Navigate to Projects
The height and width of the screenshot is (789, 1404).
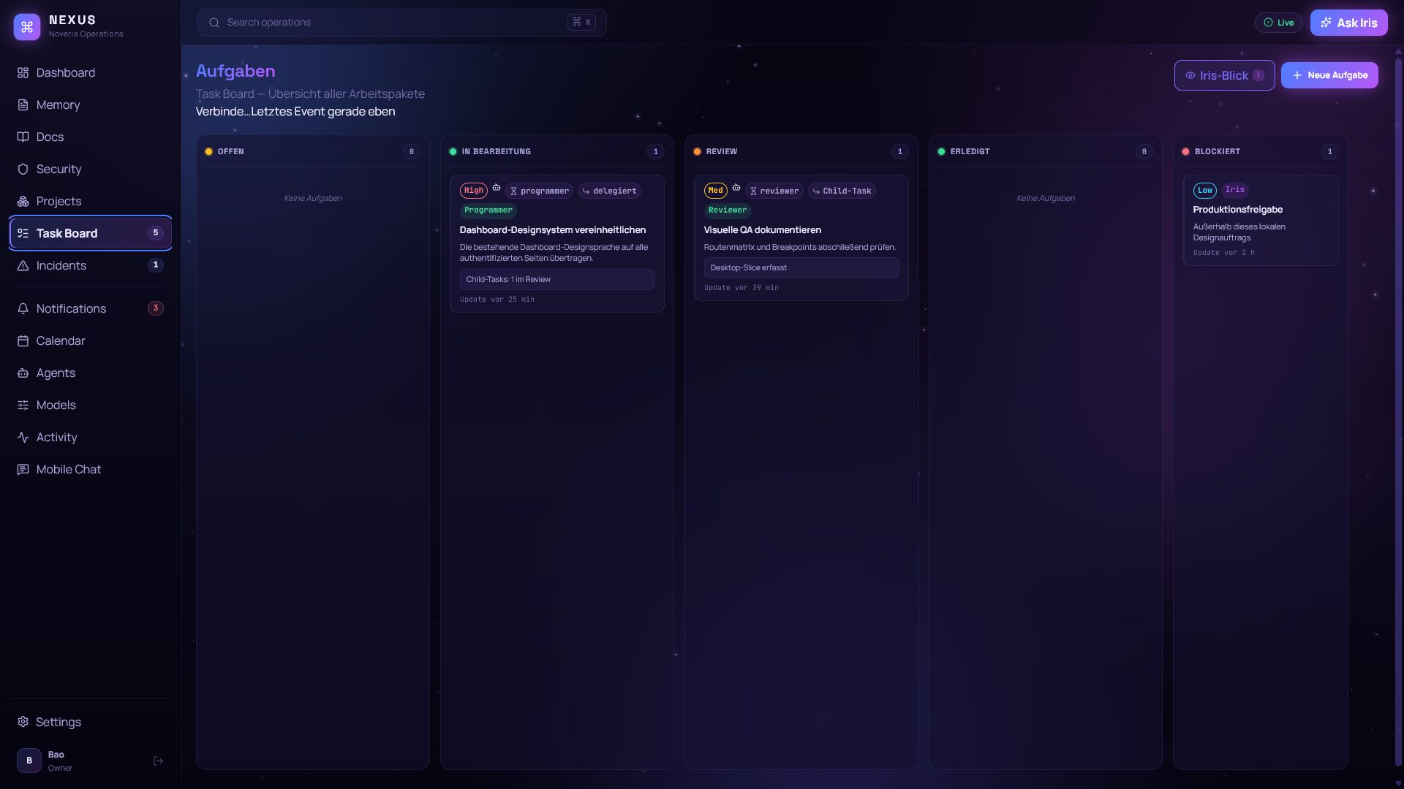pos(90,201)
